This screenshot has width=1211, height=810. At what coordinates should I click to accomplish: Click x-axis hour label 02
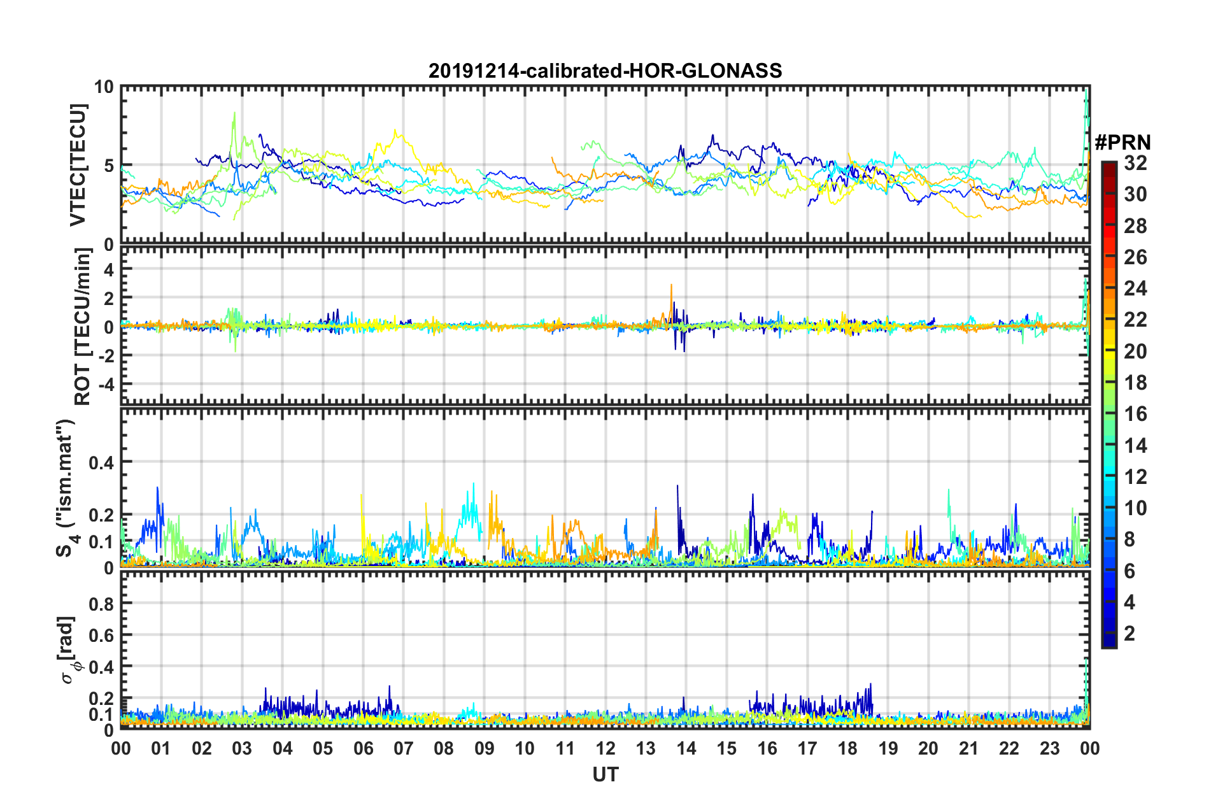click(x=202, y=748)
